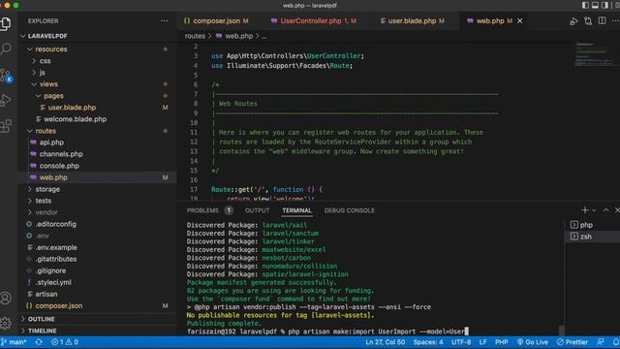Open the Search view in activity bar

[6, 49]
